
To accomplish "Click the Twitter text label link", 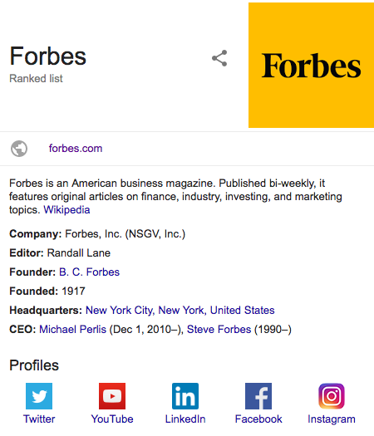I will click(x=39, y=419).
